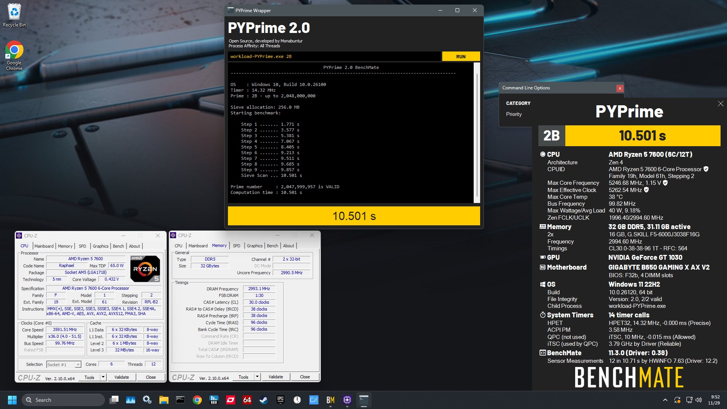Switch to Memory tab in left CPU-Z

pos(65,246)
